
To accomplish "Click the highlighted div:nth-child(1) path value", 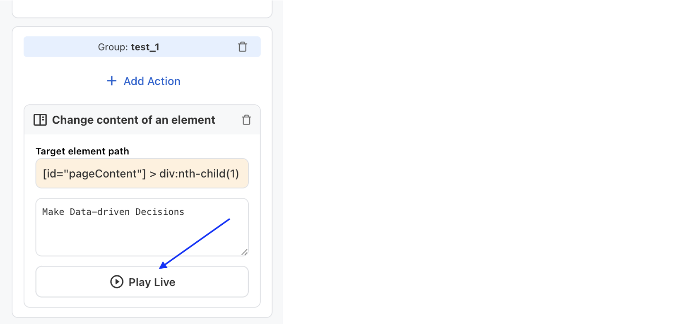I will coord(199,173).
